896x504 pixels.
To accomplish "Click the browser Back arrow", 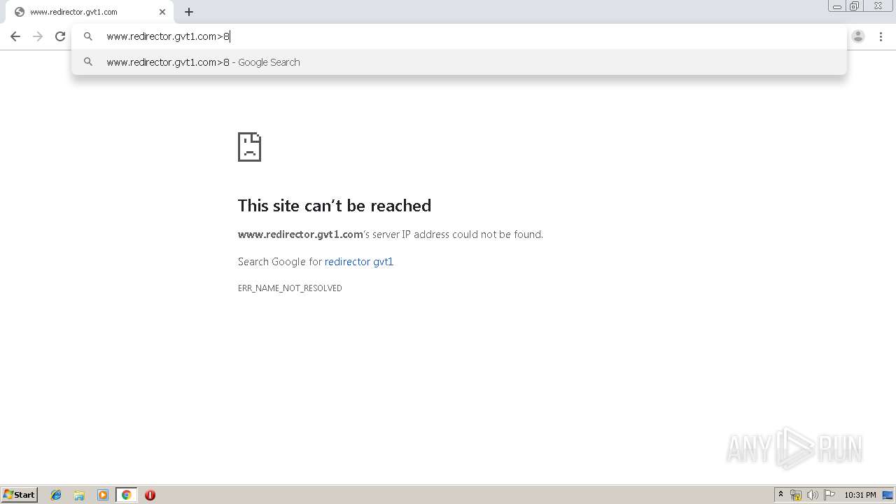I will click(x=15, y=36).
